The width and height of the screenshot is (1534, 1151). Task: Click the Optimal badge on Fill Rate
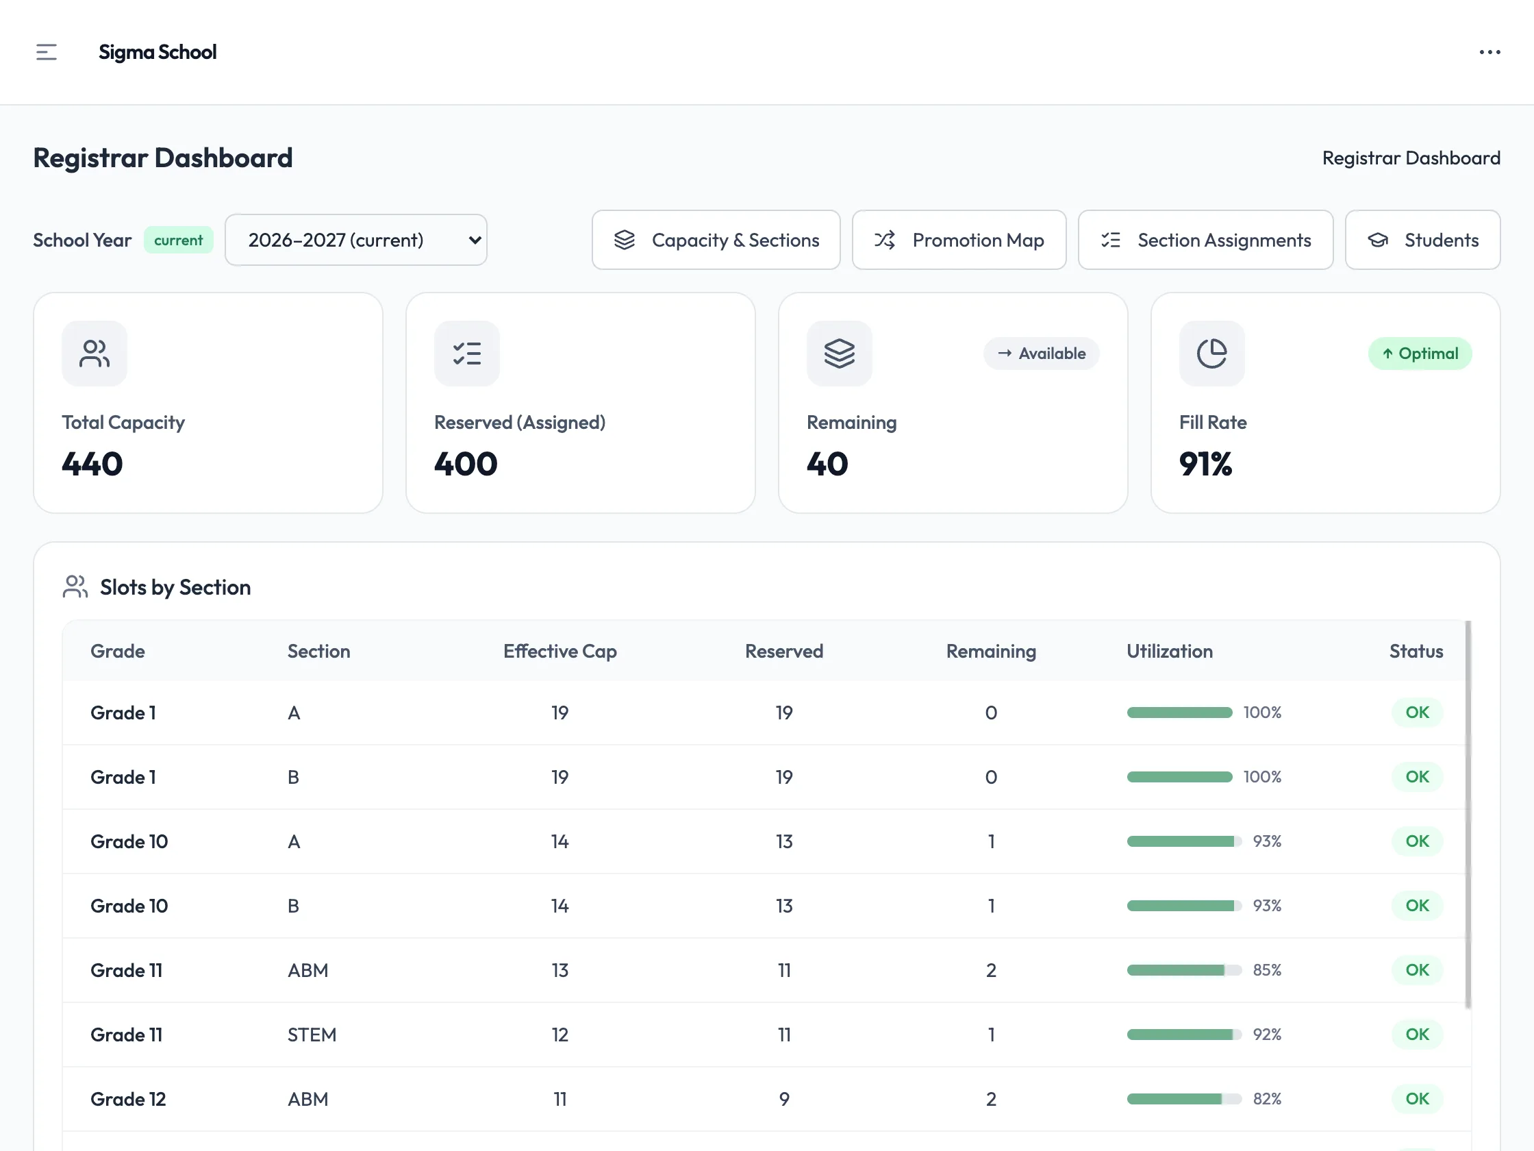point(1420,354)
